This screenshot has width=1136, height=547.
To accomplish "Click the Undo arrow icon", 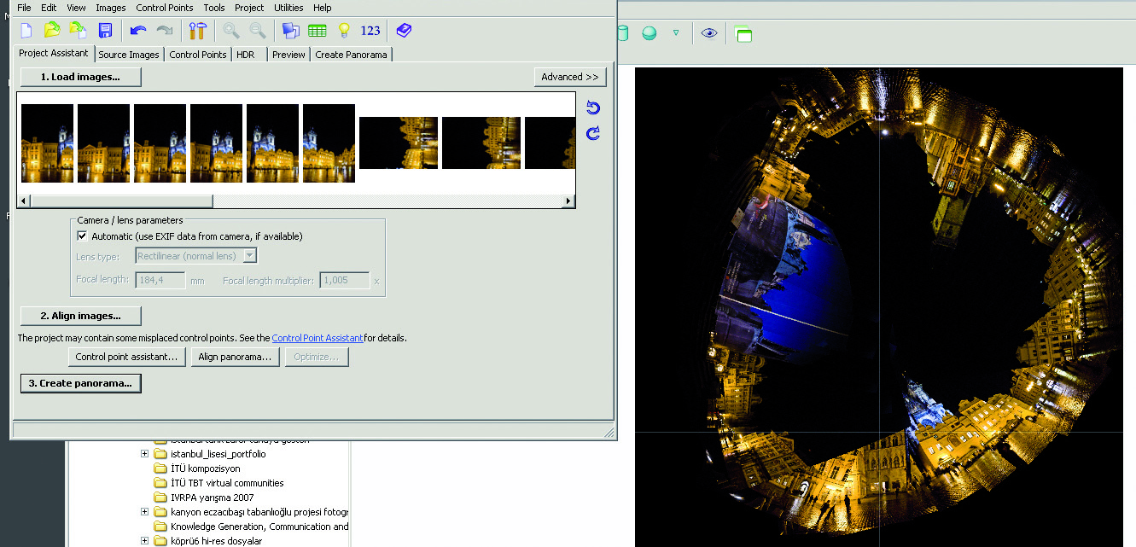I will 138,31.
